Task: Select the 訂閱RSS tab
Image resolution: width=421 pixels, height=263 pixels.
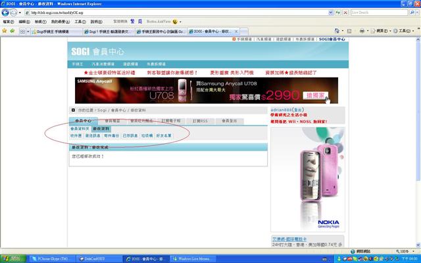Action: [x=199, y=121]
